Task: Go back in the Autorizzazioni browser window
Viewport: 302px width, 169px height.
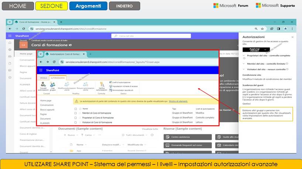Action: click(x=41, y=62)
